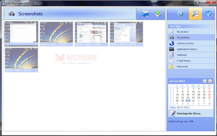
Task: Select day 17 in the calendar
Action: click(193, 95)
